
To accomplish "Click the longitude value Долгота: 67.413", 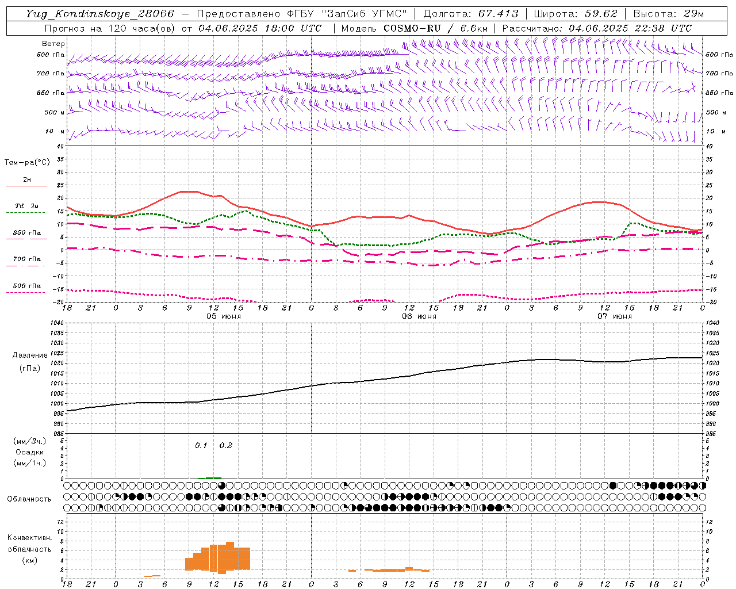I will tap(471, 14).
